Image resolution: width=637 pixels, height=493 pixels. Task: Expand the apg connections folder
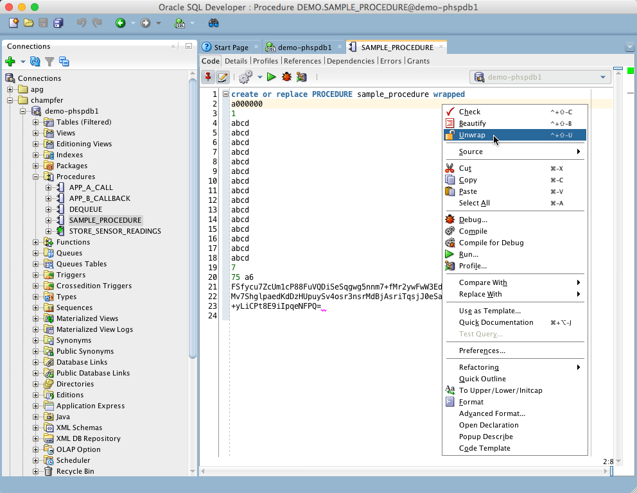click(10, 89)
